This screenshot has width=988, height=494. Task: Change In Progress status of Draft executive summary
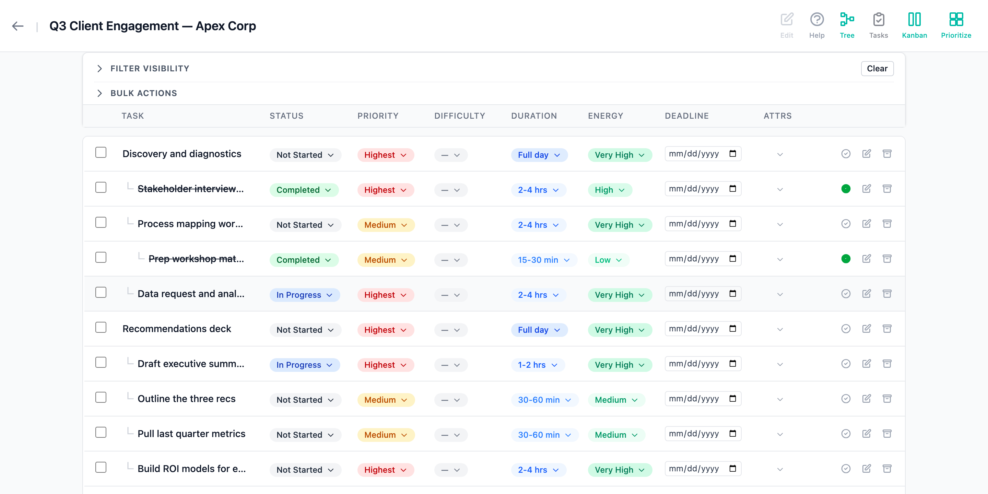click(305, 365)
